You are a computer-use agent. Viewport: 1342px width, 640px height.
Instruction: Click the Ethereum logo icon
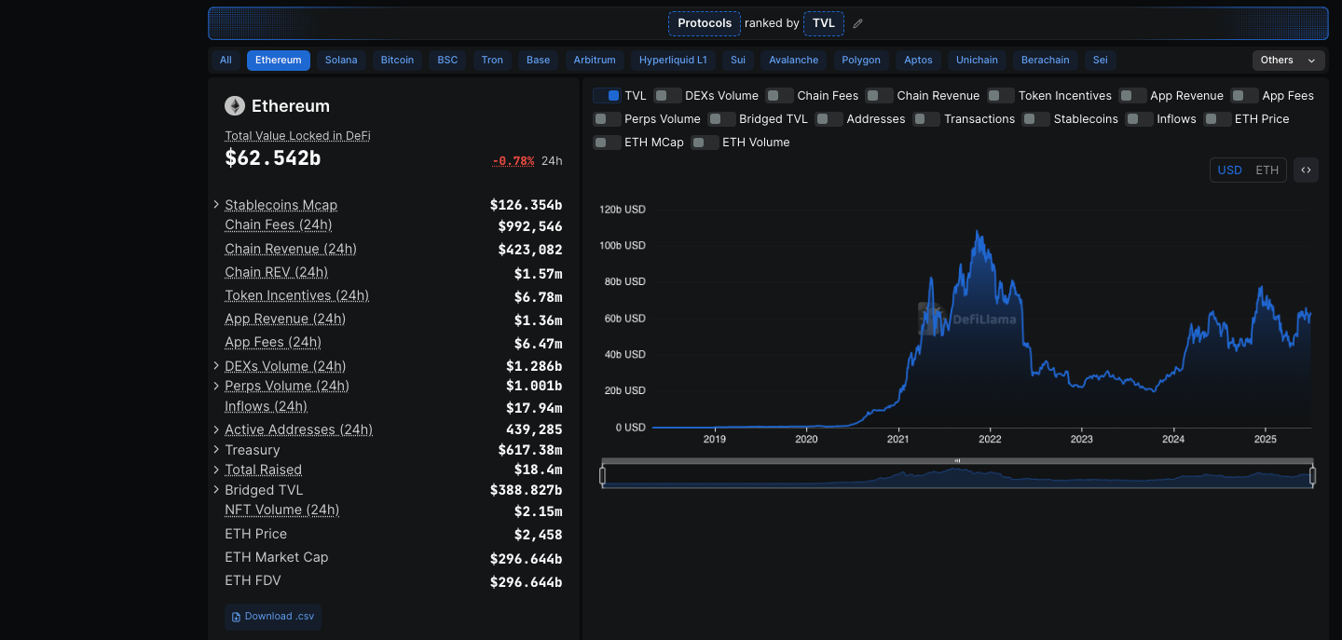click(235, 106)
